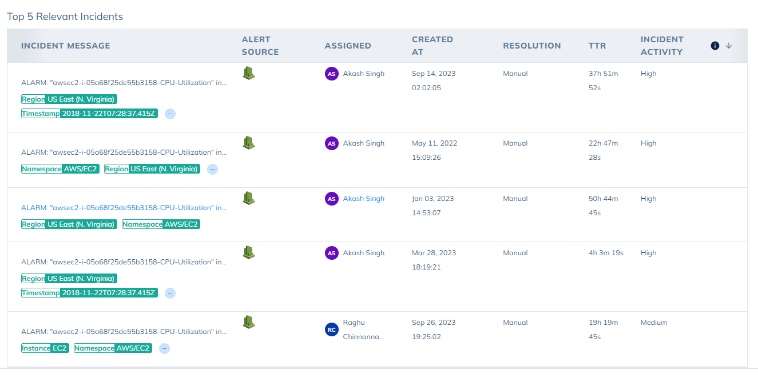758x378 pixels.
Task: Open highlighted Akash Singh assignee link
Action: point(363,199)
